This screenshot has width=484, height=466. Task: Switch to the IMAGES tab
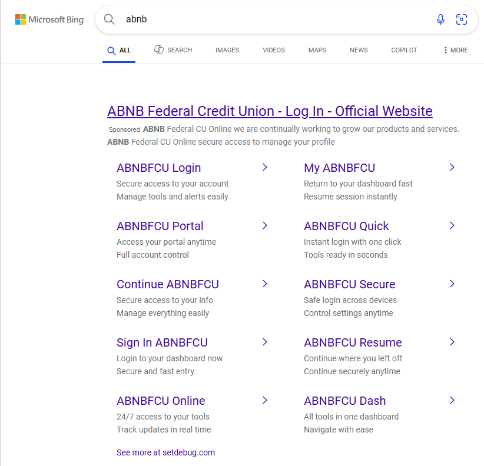click(227, 50)
